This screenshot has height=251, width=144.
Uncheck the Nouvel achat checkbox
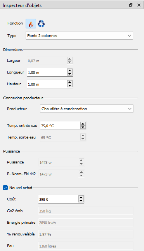(x=5, y=188)
